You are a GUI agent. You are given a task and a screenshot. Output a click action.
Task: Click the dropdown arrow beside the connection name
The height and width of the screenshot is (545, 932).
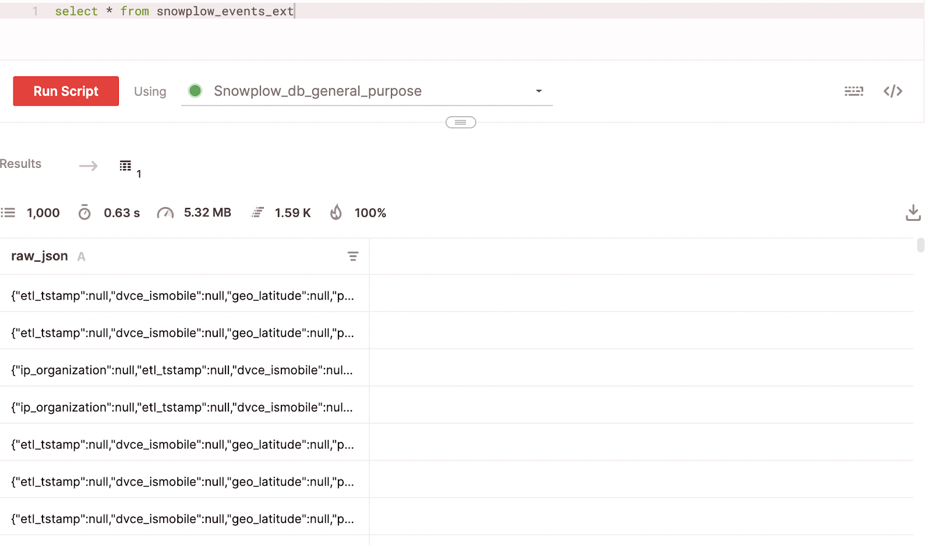539,91
